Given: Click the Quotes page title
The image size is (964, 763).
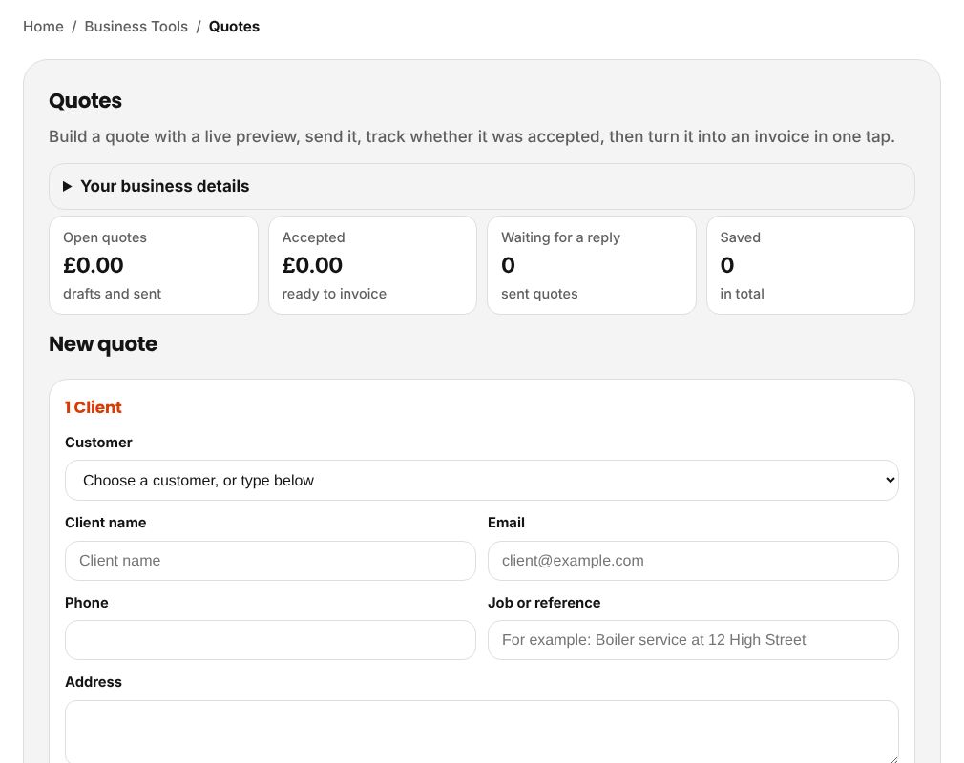Looking at the screenshot, I should pos(86,101).
